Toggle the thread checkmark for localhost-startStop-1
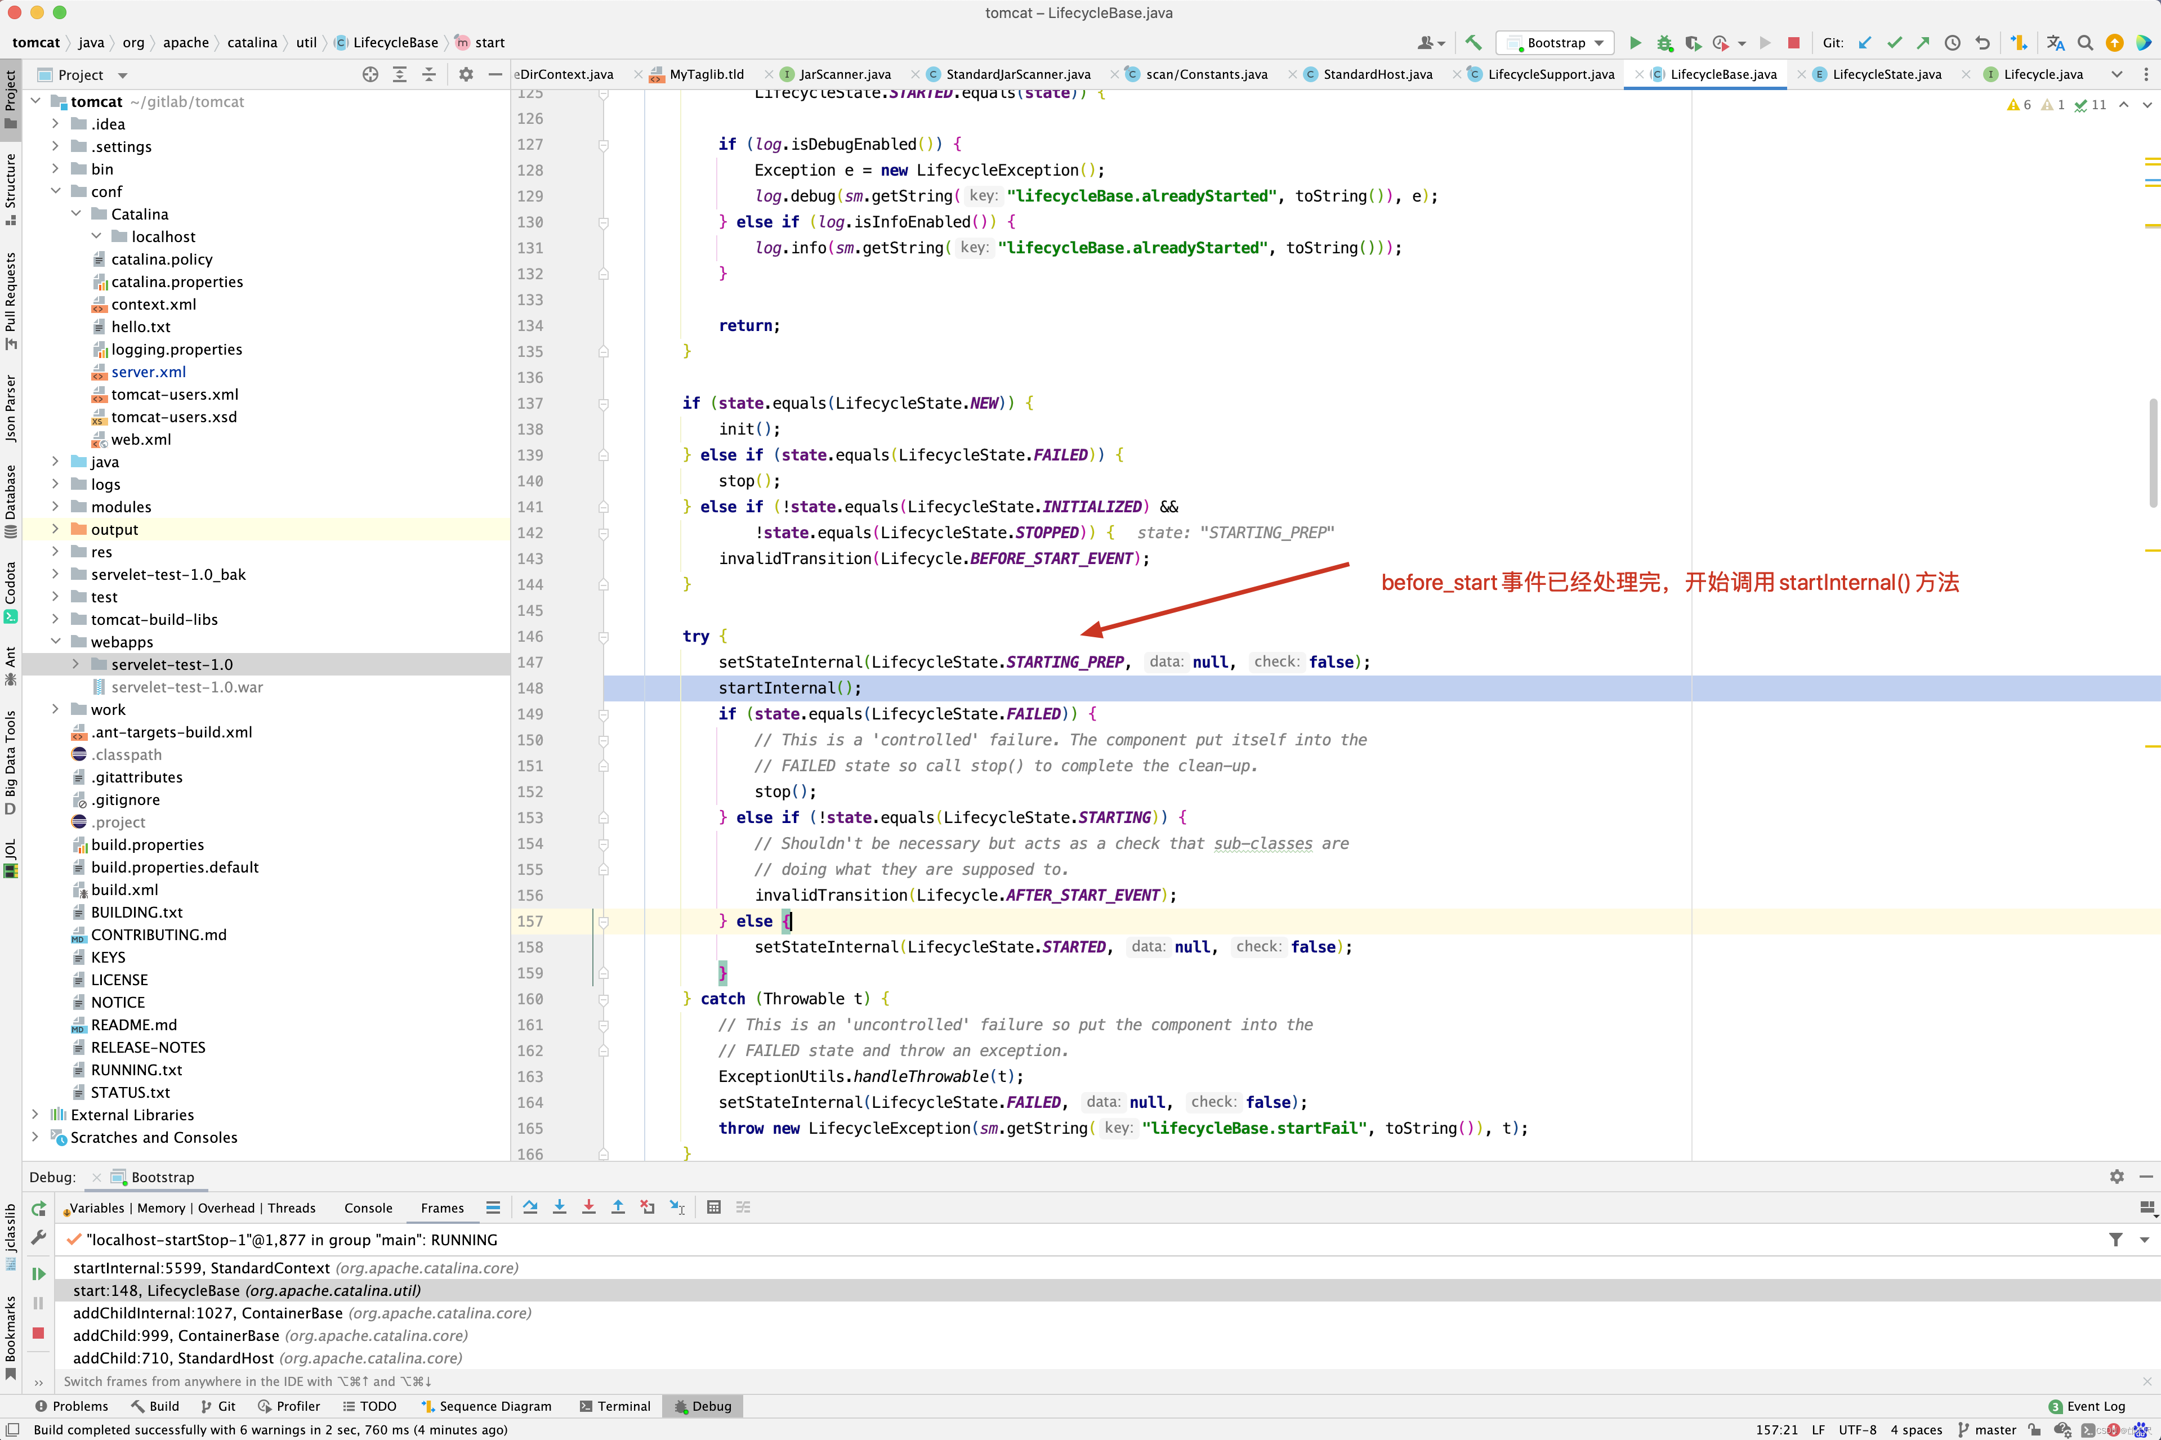Screen dimensions: 2161x1440 [73, 1240]
